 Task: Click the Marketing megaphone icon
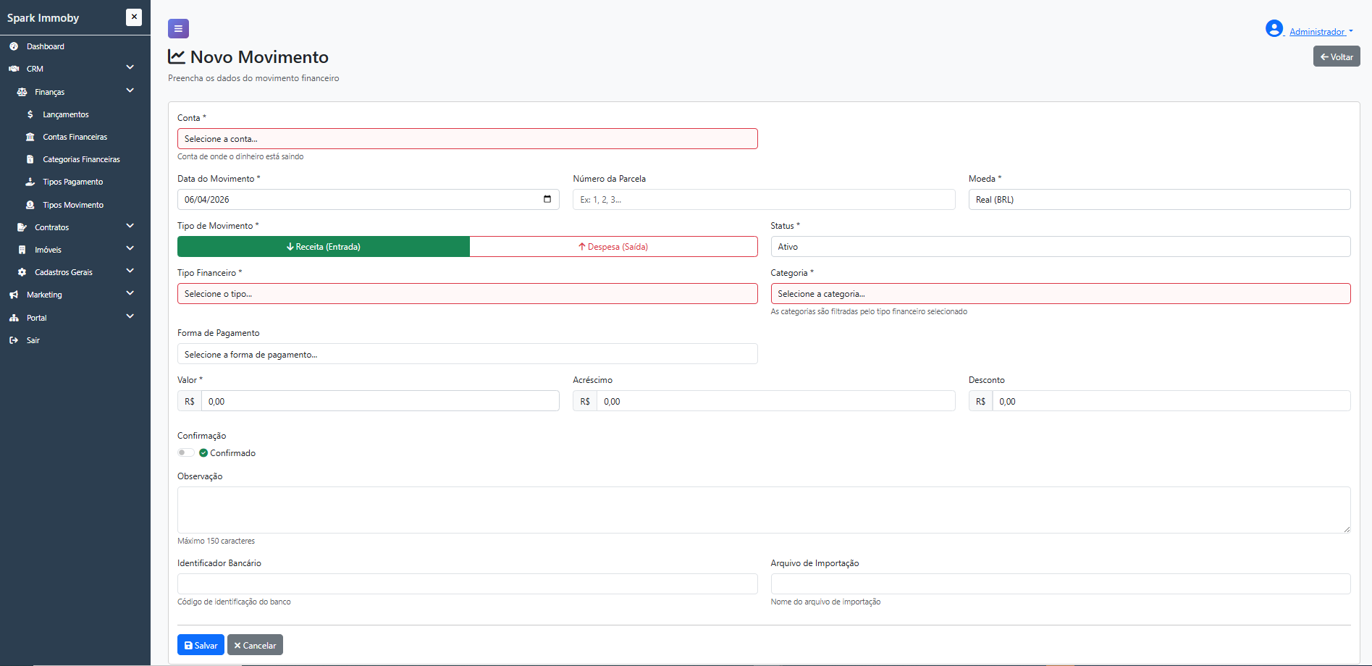(x=14, y=295)
